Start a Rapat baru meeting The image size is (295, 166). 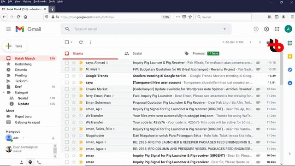coord(24,116)
